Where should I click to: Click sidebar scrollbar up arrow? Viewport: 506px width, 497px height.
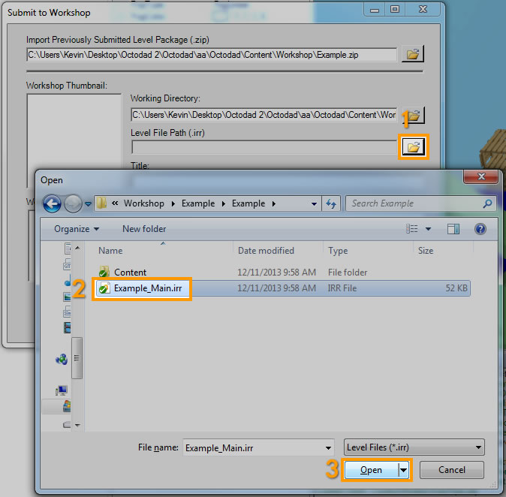(77, 248)
